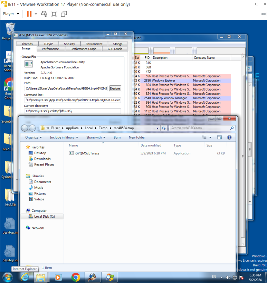Select the Performance tab
The width and height of the screenshot is (267, 283).
coord(50,49)
